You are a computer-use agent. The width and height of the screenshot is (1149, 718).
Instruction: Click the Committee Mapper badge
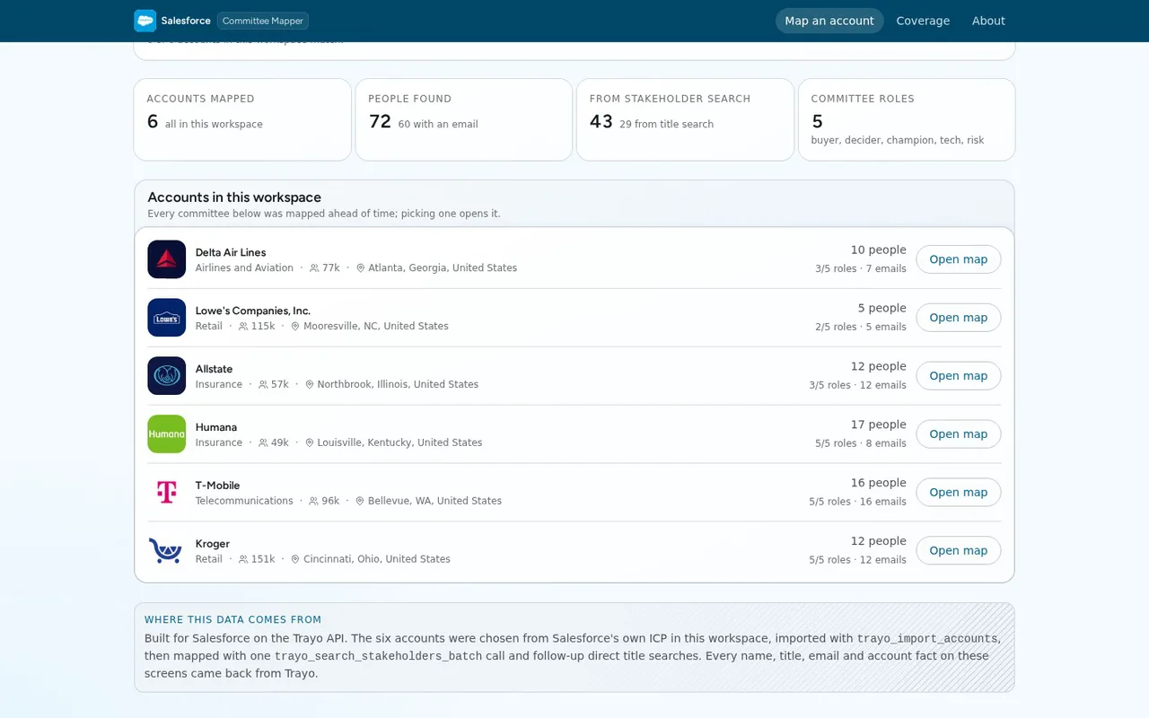point(263,21)
